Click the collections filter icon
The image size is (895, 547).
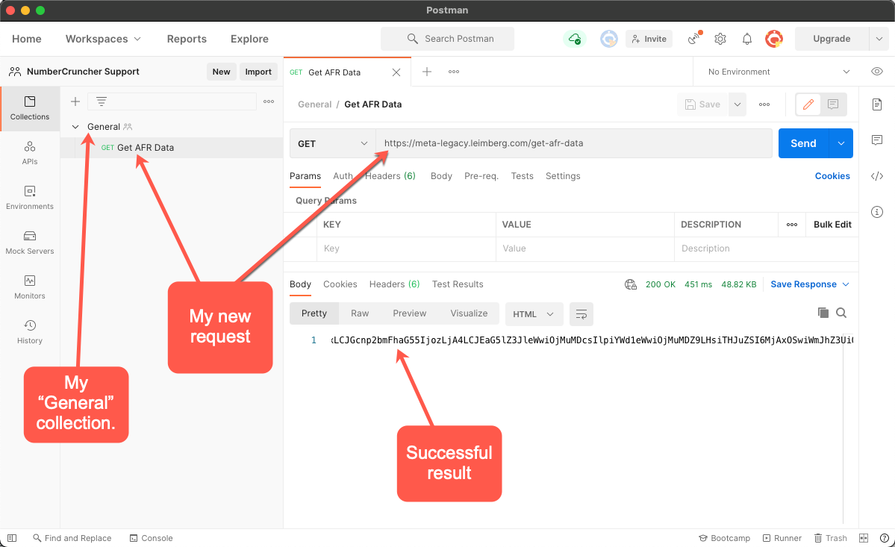(101, 101)
